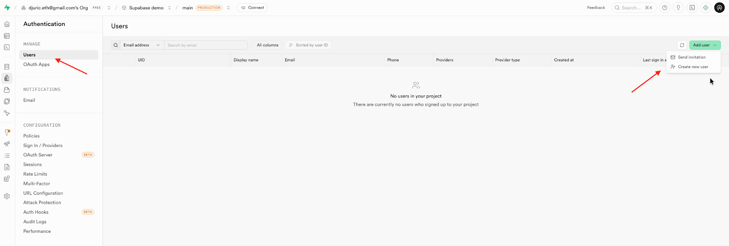729x246 pixels.
Task: Click the refresh users icon
Action: (x=682, y=45)
